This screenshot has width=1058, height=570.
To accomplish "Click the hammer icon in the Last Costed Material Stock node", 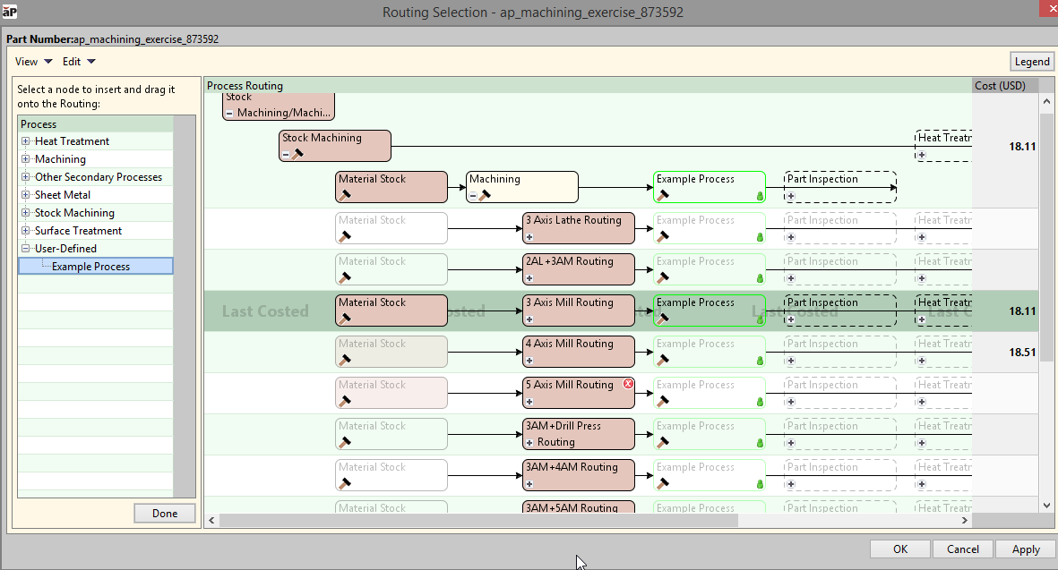I will (345, 319).
